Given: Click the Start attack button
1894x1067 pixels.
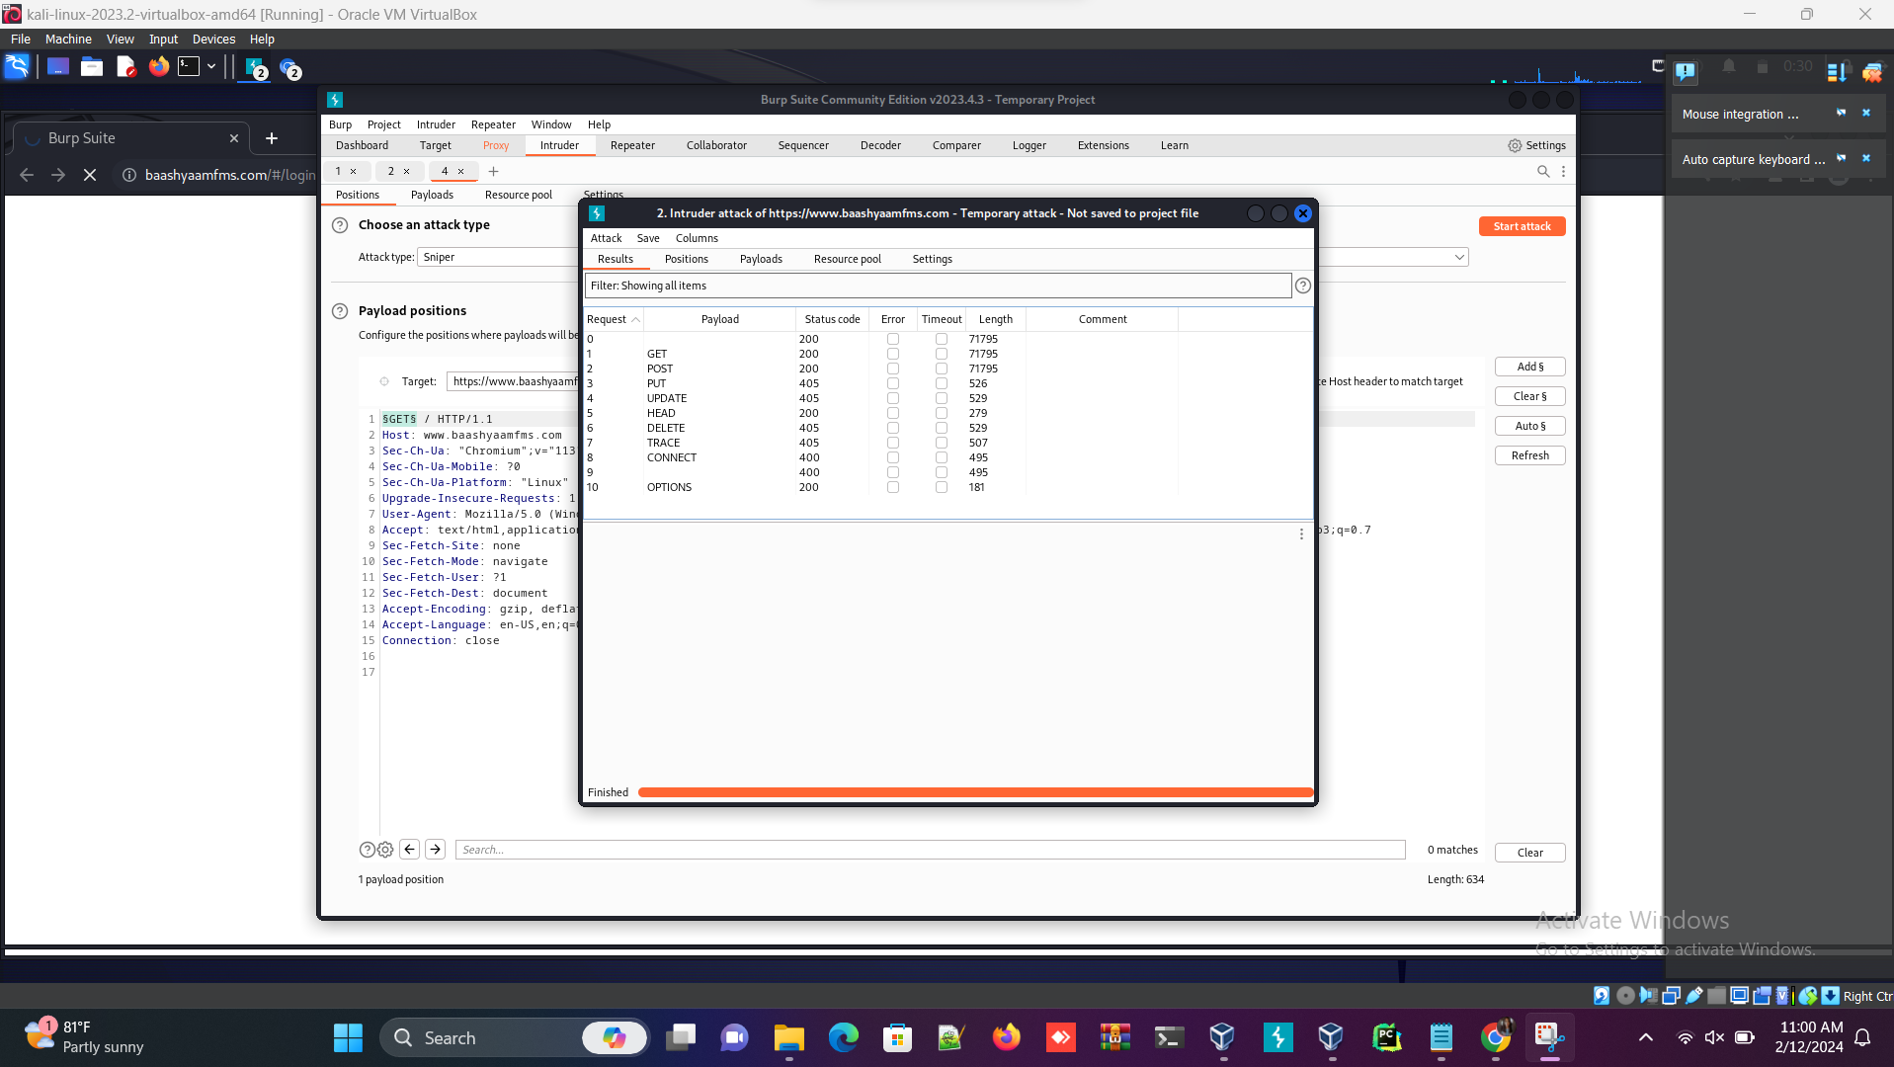Looking at the screenshot, I should 1522,226.
